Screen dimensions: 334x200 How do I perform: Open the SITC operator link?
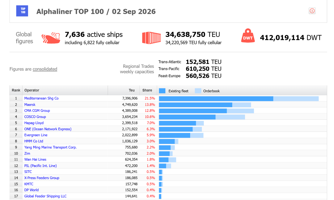click(28, 172)
